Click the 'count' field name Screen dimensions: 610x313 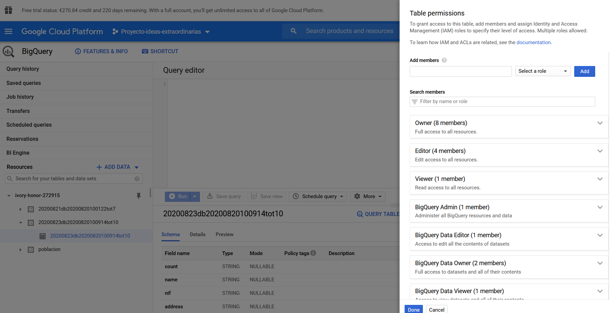click(171, 267)
